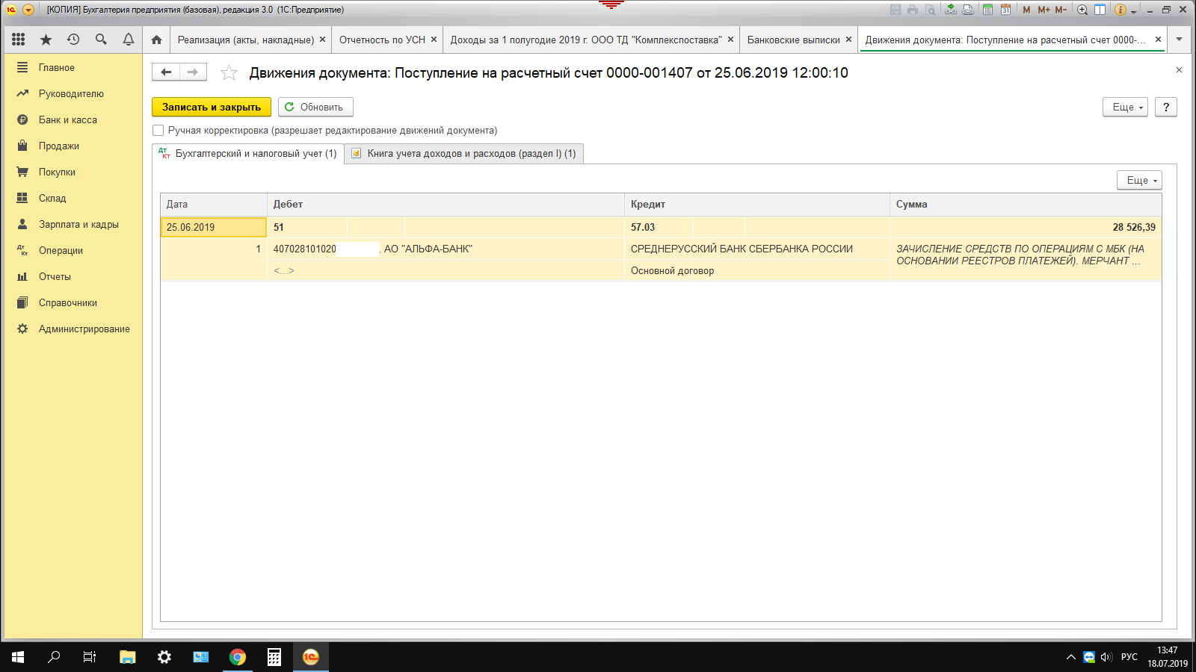Click the M+ memory add button
The image size is (1196, 672).
1044,10
